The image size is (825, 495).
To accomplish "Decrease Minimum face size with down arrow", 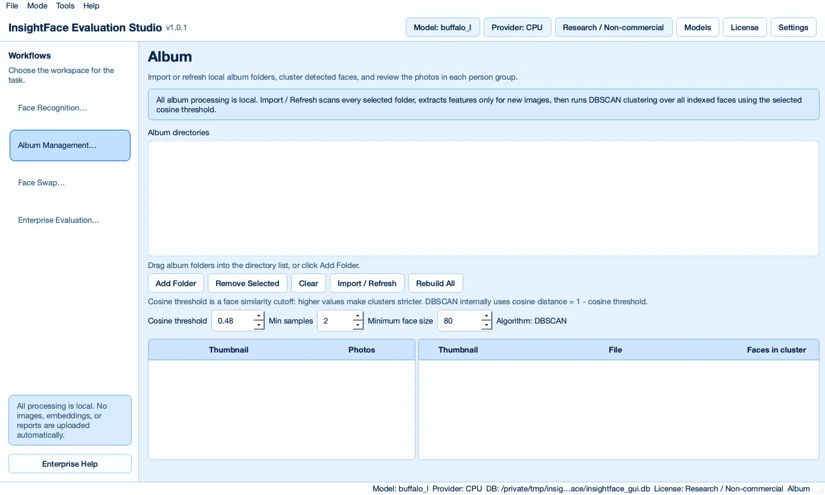I will (x=486, y=325).
